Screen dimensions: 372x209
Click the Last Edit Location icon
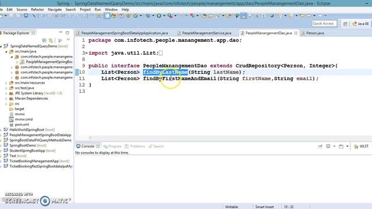pos(302,16)
